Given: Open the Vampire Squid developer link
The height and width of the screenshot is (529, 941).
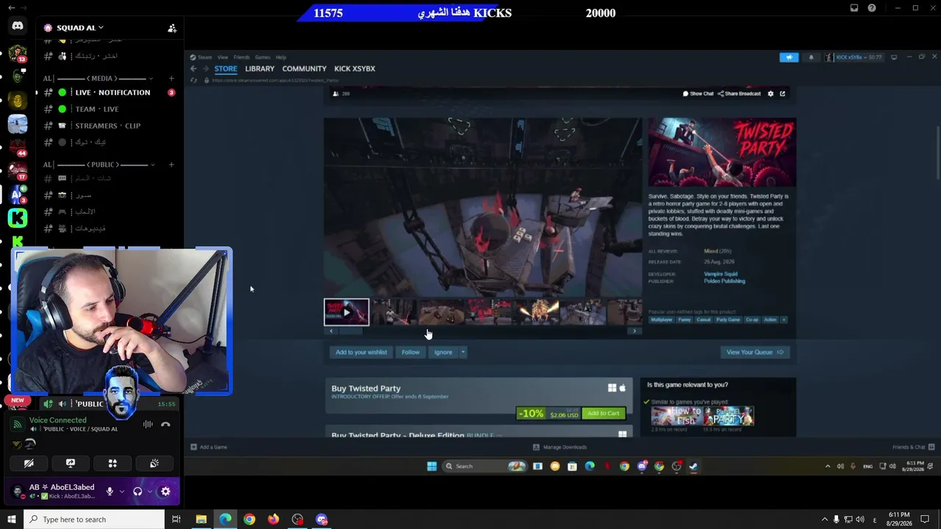Looking at the screenshot, I should [x=720, y=274].
